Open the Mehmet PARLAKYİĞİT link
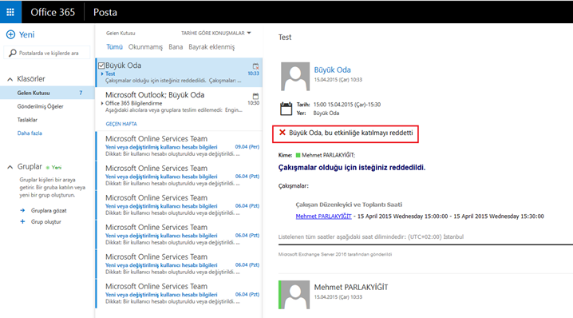Viewport: 573px width, 318px height. click(x=323, y=217)
